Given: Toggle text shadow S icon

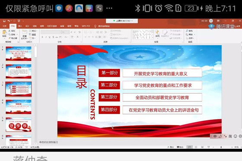Looking at the screenshot, I should click(x=53, y=37).
